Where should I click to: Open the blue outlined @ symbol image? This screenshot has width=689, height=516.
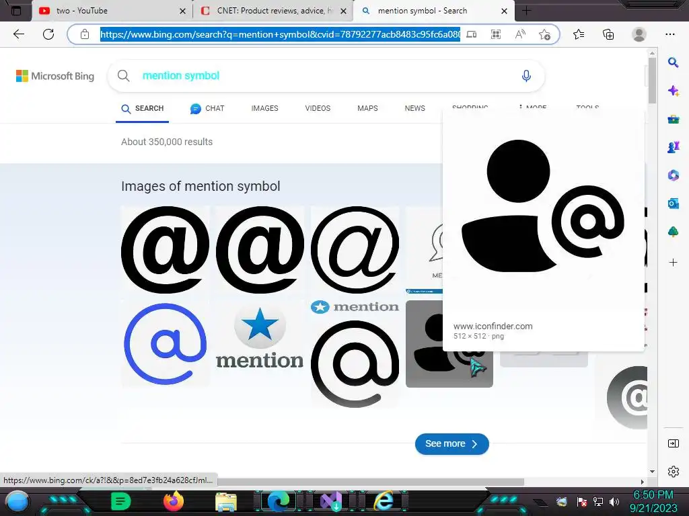click(166, 343)
